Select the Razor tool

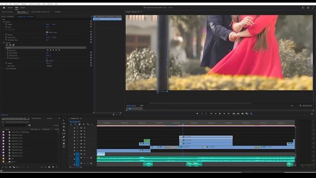[64, 131]
